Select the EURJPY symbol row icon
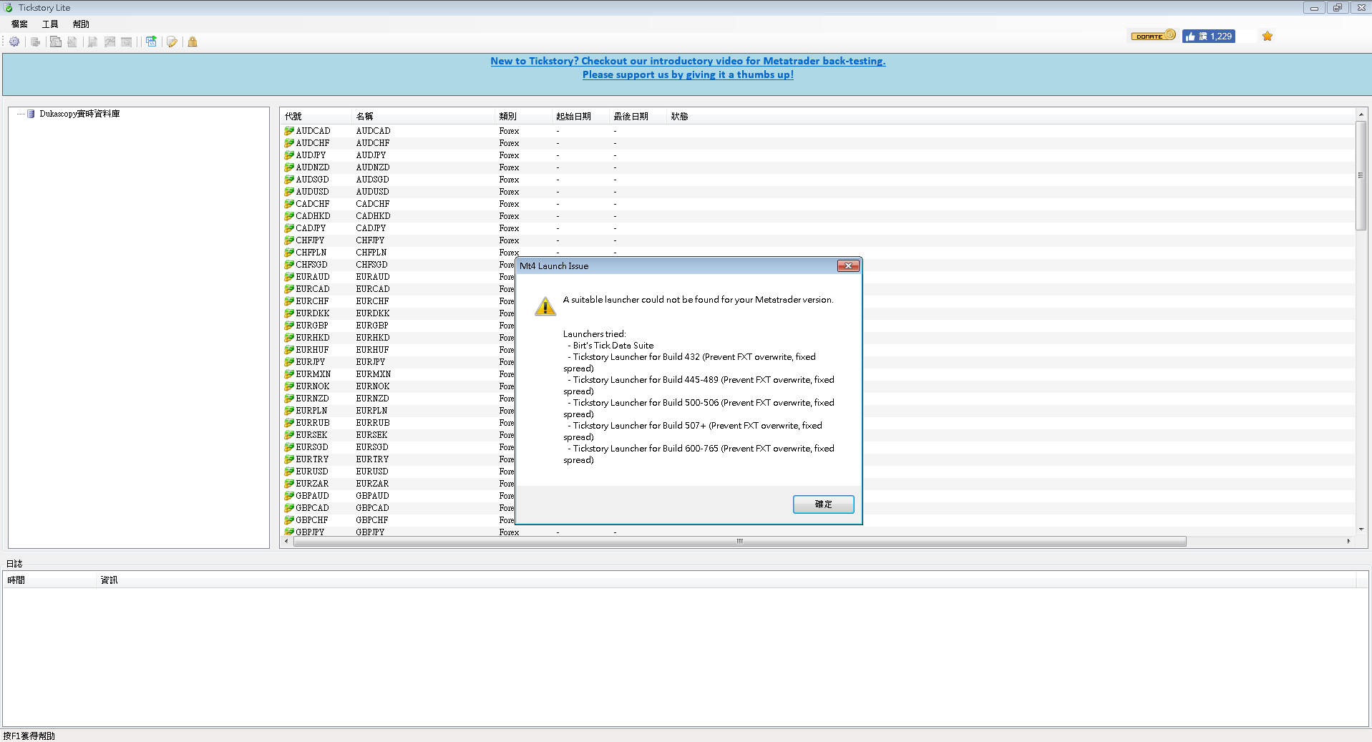 [289, 362]
